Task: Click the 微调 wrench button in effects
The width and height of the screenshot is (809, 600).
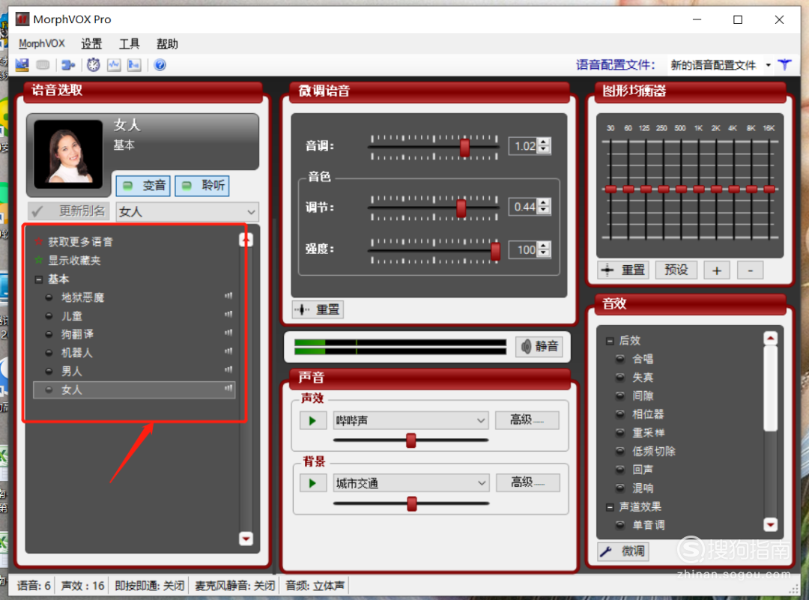Action: tap(622, 551)
